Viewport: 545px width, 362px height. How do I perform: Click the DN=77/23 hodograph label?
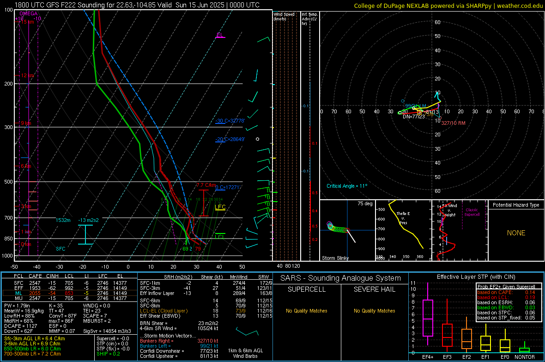(414, 117)
